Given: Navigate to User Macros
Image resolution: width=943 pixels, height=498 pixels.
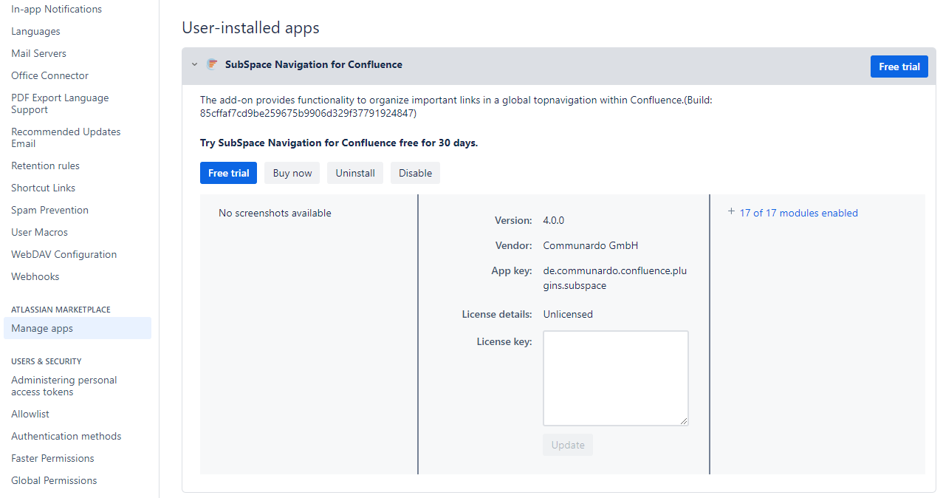Looking at the screenshot, I should tap(39, 232).
